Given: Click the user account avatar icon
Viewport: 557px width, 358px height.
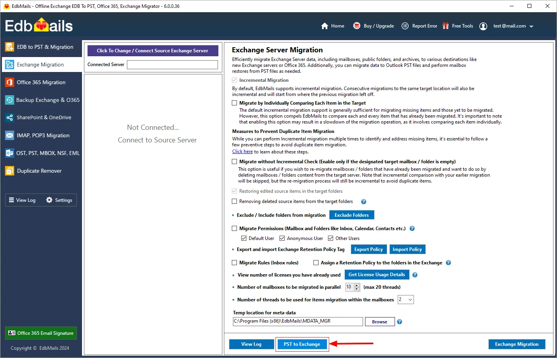Looking at the screenshot, I should (x=483, y=26).
